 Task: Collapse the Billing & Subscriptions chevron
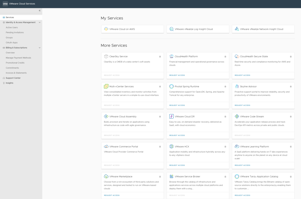(40, 48)
